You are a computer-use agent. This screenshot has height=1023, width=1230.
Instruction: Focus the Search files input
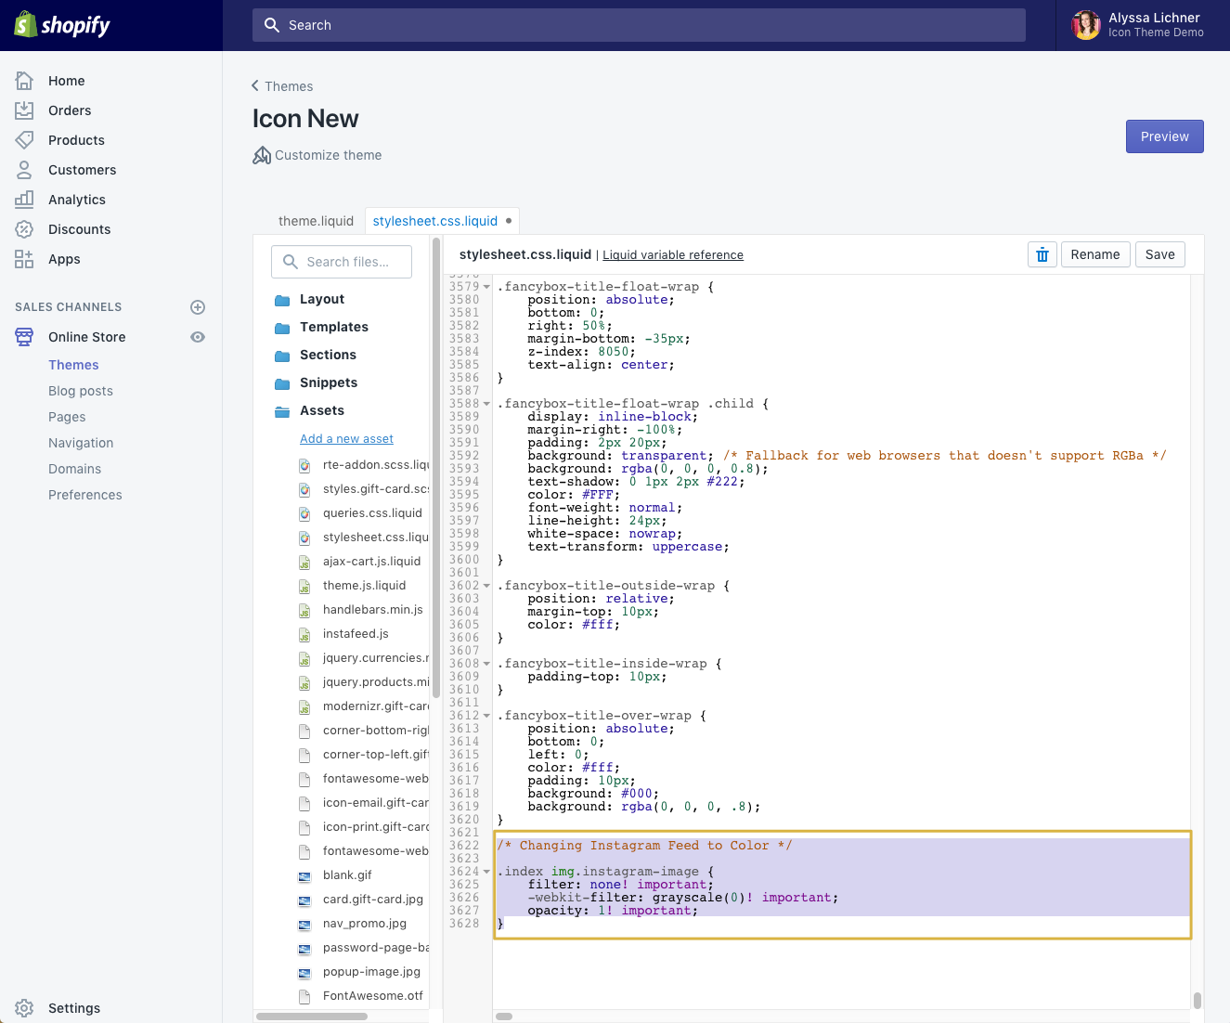(347, 262)
